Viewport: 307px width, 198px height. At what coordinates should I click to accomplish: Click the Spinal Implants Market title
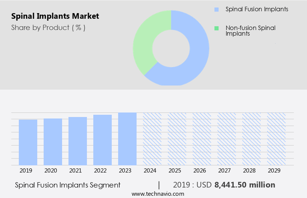55,16
